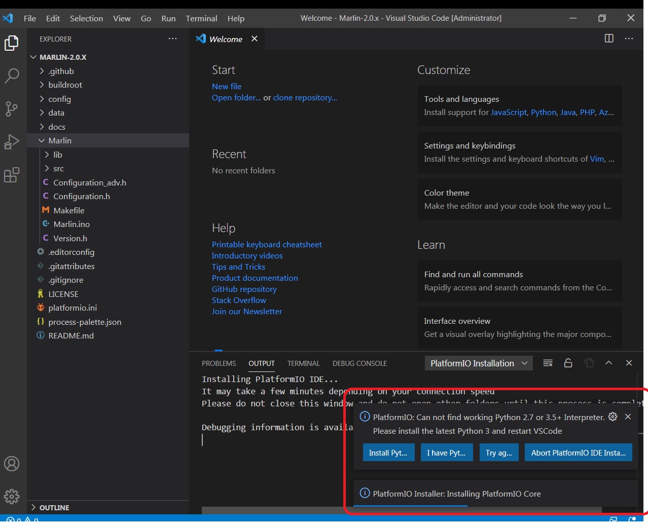Click the Install Python button

tap(388, 453)
